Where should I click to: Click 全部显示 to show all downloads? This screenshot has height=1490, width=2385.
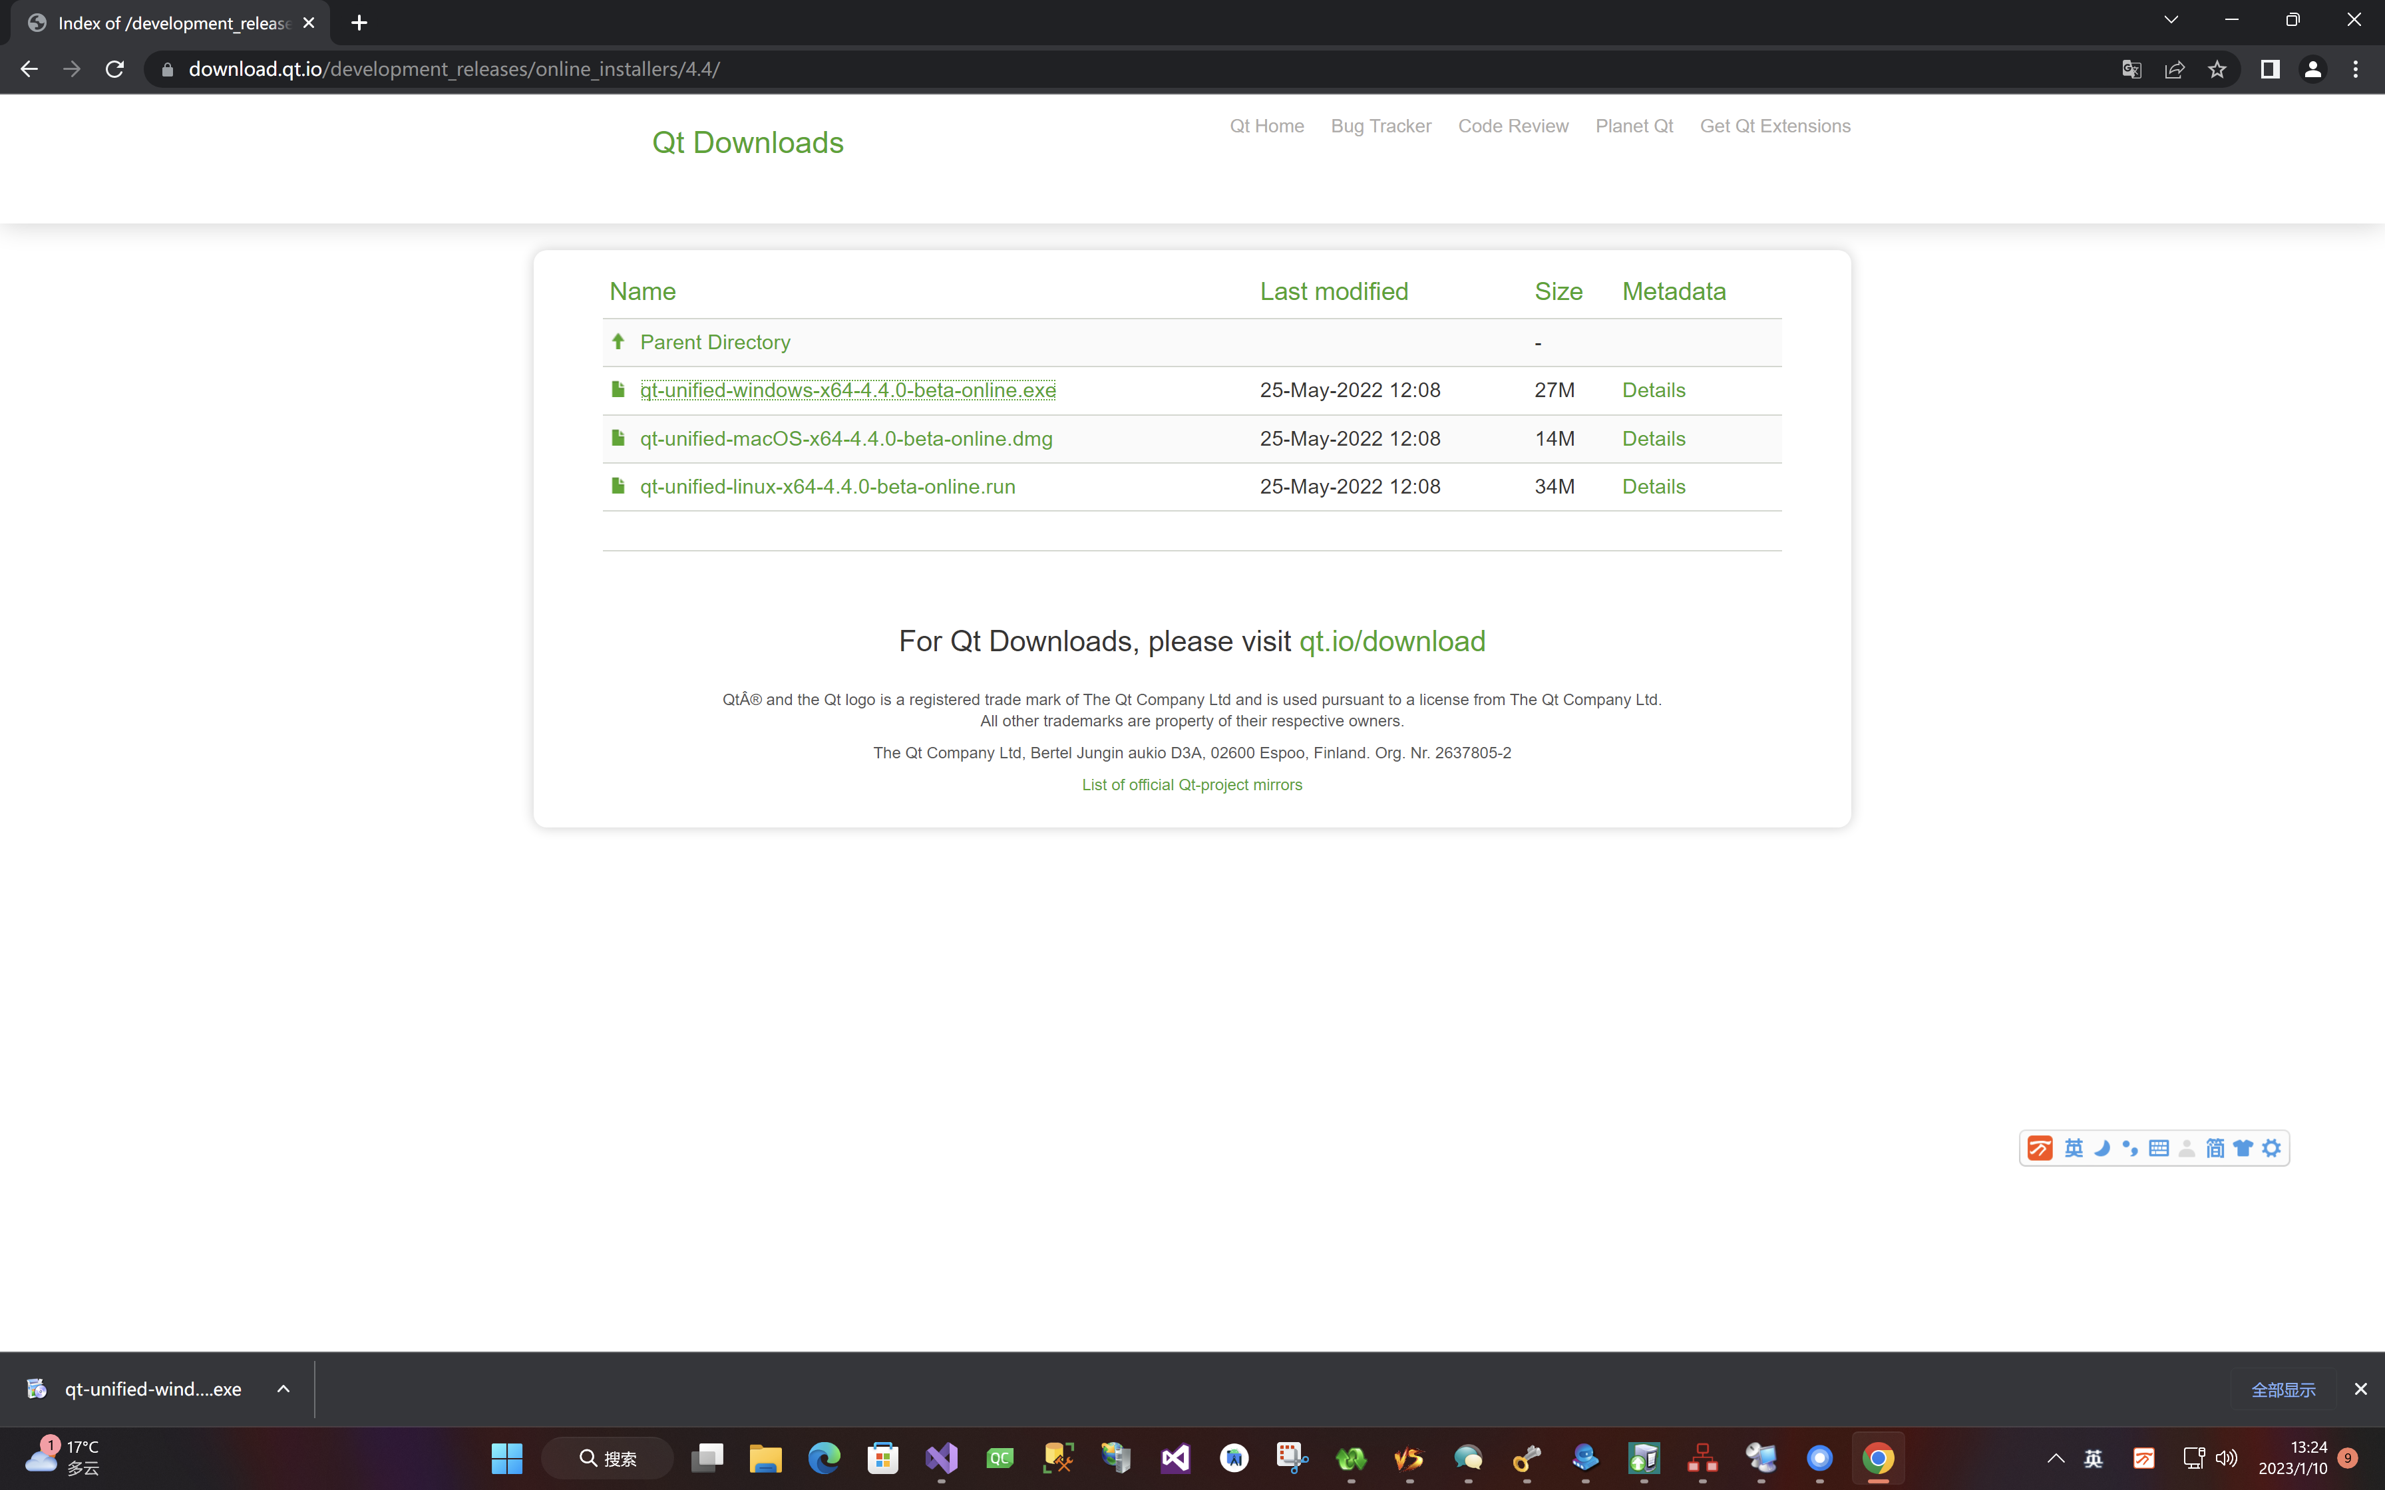2283,1390
